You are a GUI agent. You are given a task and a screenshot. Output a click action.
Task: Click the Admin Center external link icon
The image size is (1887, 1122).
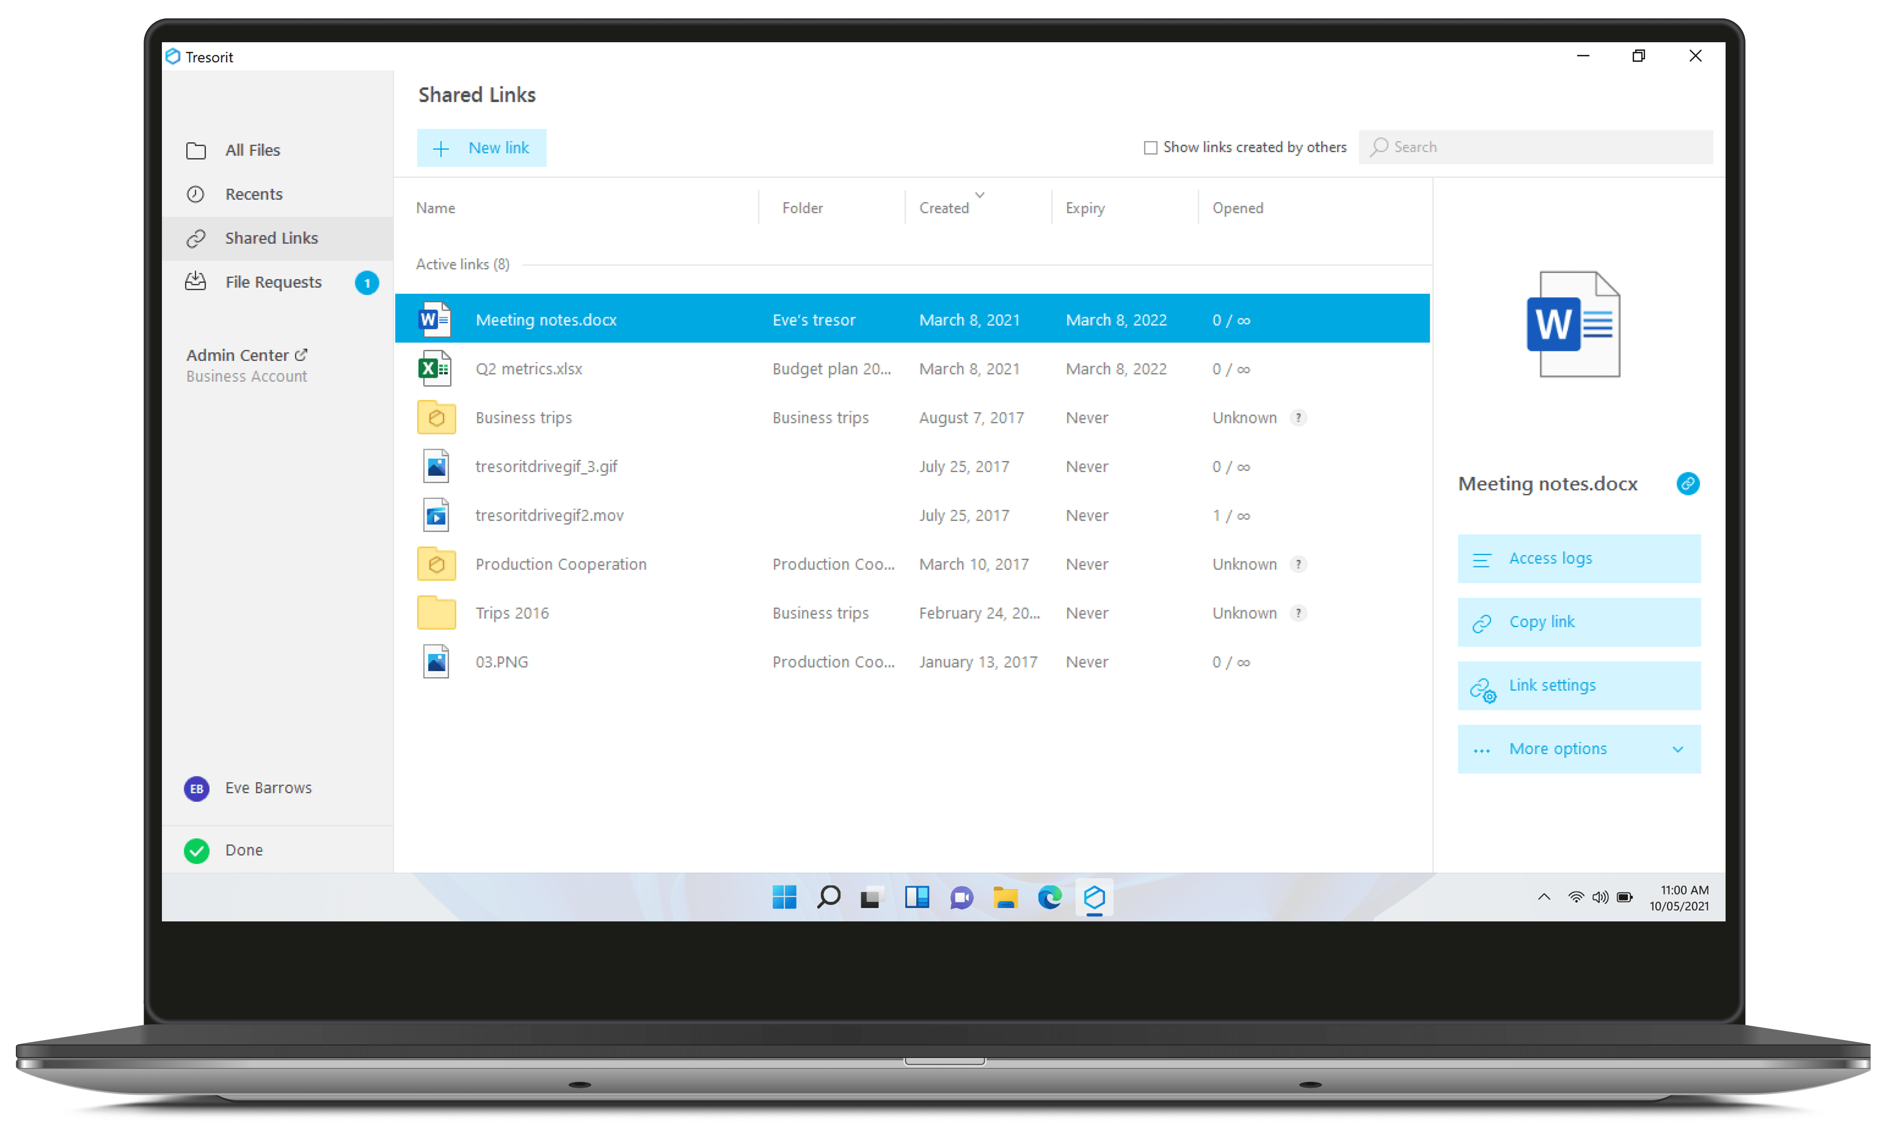click(x=301, y=354)
